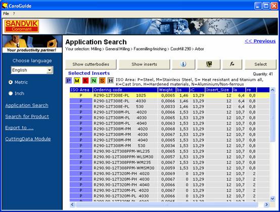Image resolution: width=280 pixels, height=212 pixels.
Task: Filter by the H hardened materials icon
Action: 111,81
